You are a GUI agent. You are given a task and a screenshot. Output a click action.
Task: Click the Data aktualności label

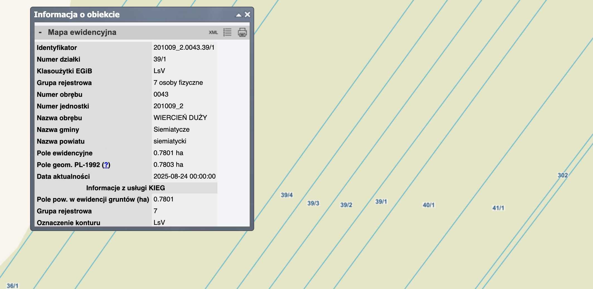(63, 177)
